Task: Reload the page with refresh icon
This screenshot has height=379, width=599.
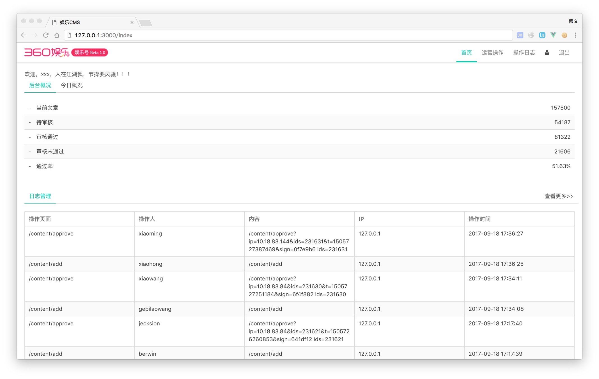Action: click(46, 35)
